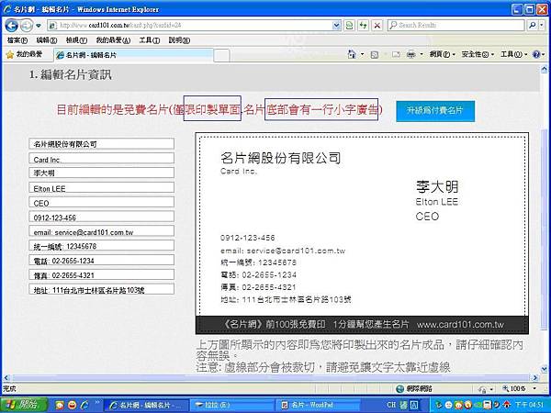Open the 工具(T) menu

click(150, 40)
